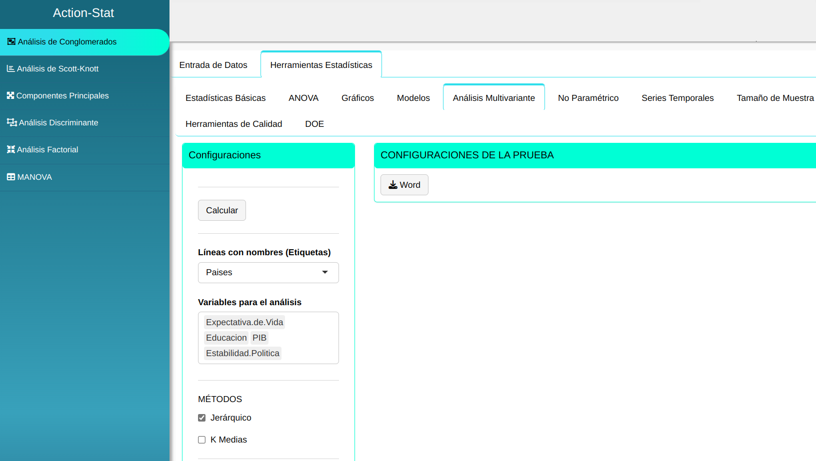This screenshot has width=816, height=461.
Task: Click the Action-Stat title link
Action: point(83,13)
